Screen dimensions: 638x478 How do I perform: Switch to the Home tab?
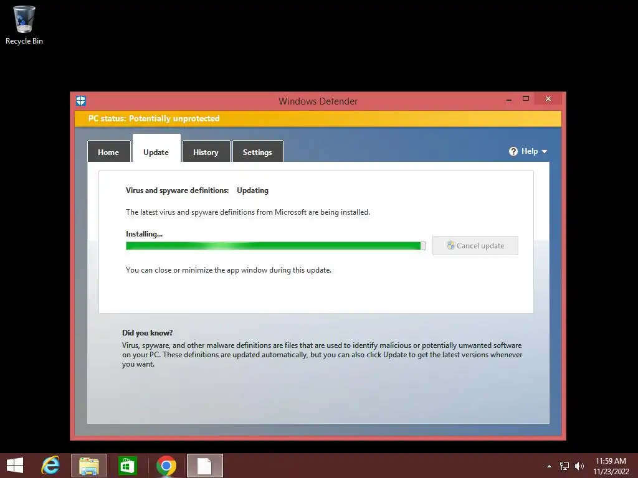(x=108, y=152)
